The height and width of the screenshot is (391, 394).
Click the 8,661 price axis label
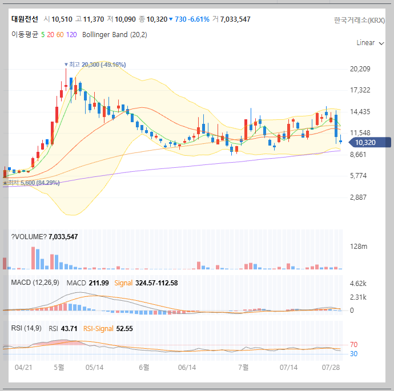(x=358, y=155)
